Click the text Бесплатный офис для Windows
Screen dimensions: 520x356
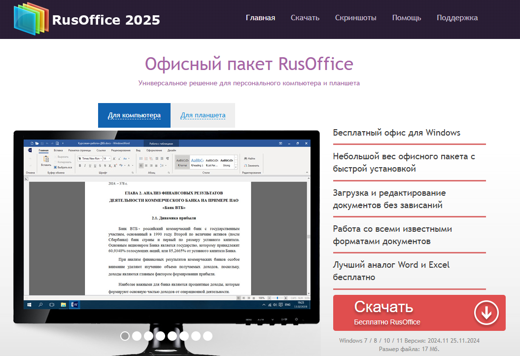point(397,133)
